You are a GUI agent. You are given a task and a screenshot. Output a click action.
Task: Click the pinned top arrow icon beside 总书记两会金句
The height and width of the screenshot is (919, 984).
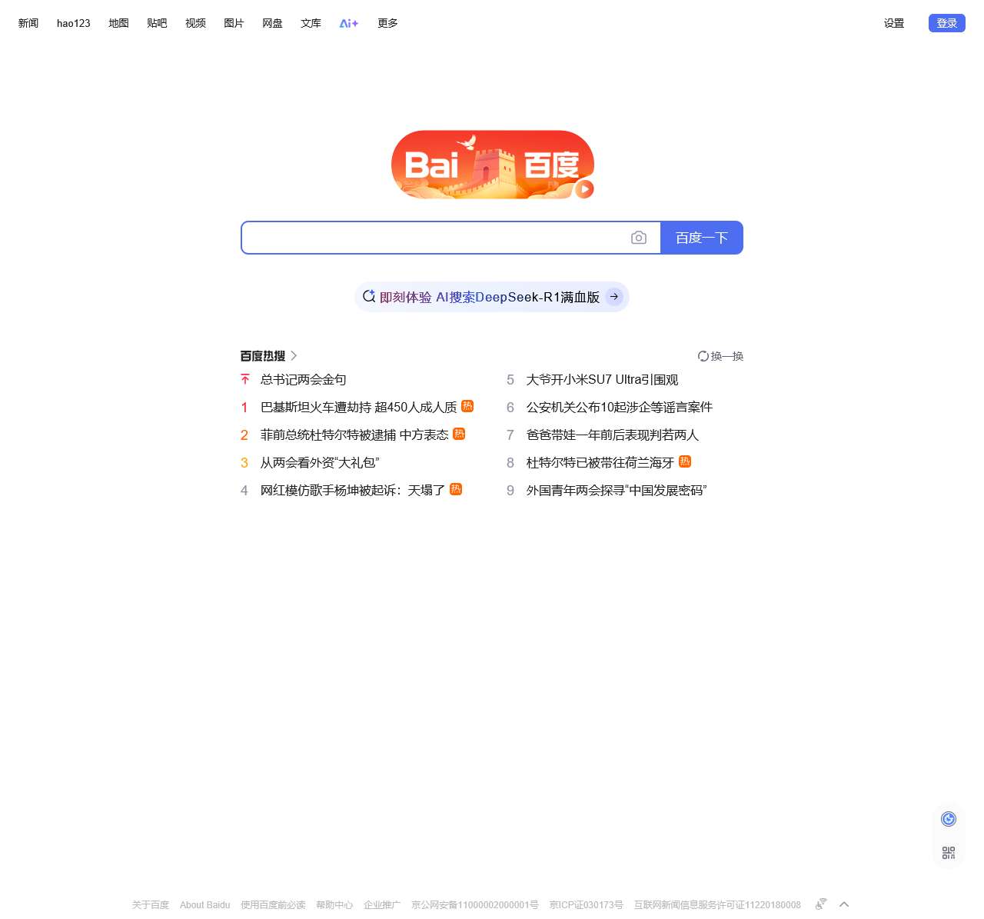pos(244,379)
